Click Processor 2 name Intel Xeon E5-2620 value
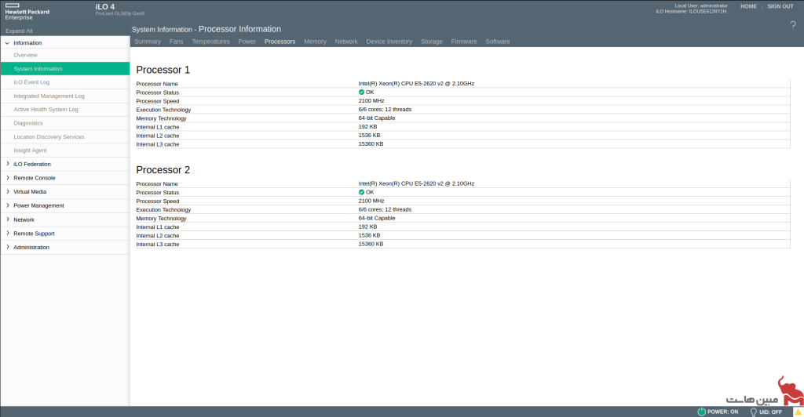The width and height of the screenshot is (804, 417). pos(416,183)
